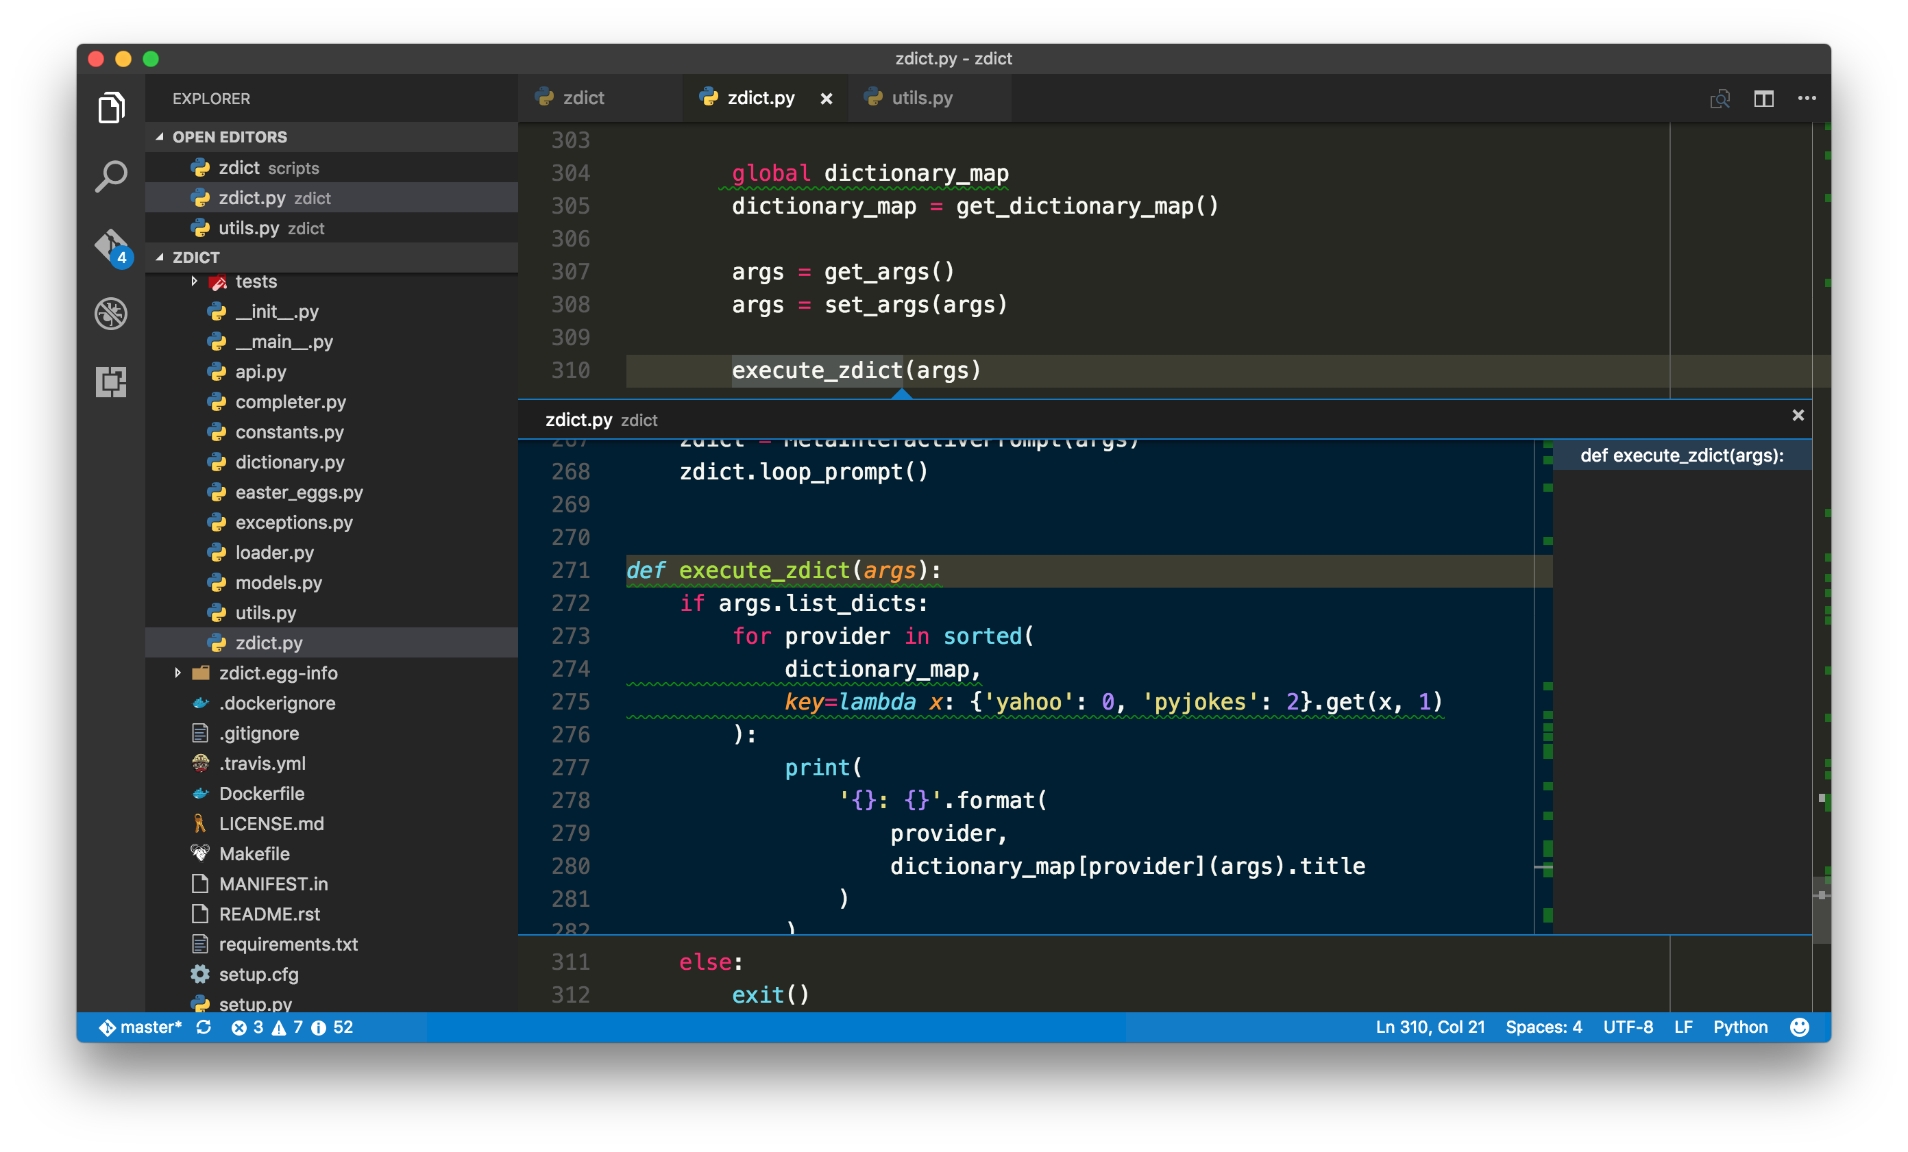Open the editor more actions ellipsis

pos(1807,98)
